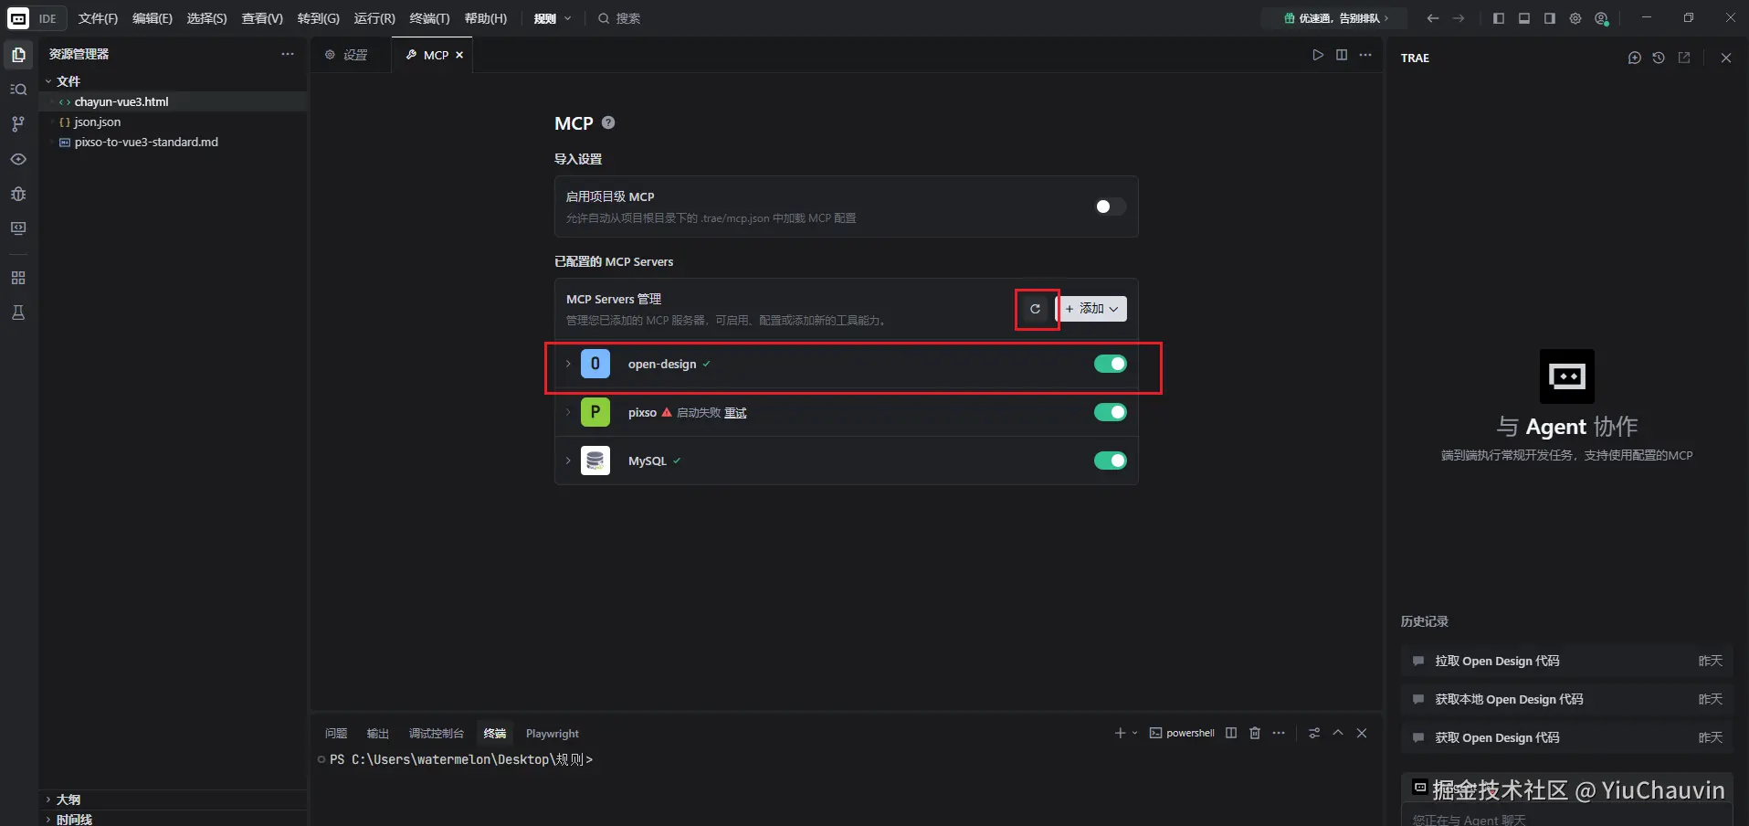This screenshot has height=826, width=1749.
Task: Open terminal more actions ellipsis
Action: click(1279, 733)
